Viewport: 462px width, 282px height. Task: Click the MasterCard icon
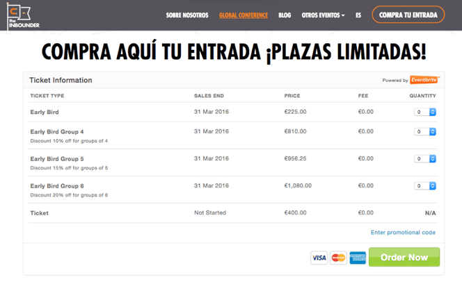[338, 258]
